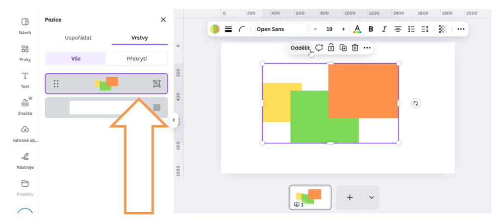Image resolution: width=502 pixels, height=223 pixels.
Task: Toggle italic text formatting
Action: tap(384, 29)
